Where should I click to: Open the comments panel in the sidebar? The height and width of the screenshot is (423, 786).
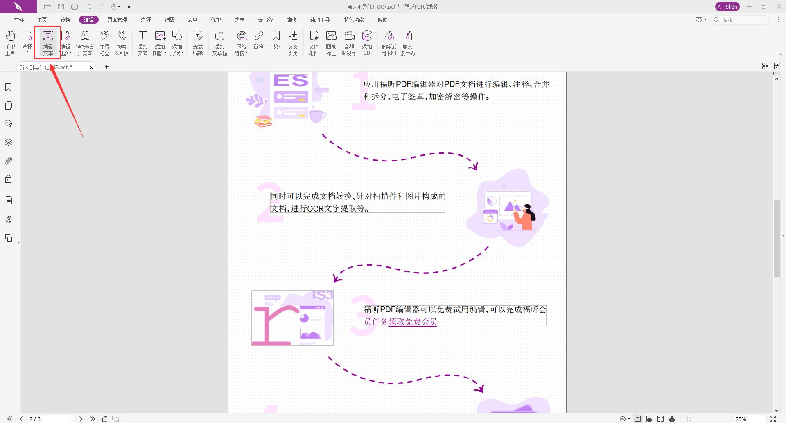pos(9,123)
